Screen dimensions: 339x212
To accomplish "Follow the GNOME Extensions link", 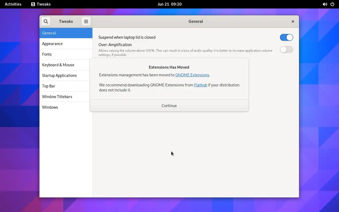I will (192, 75).
